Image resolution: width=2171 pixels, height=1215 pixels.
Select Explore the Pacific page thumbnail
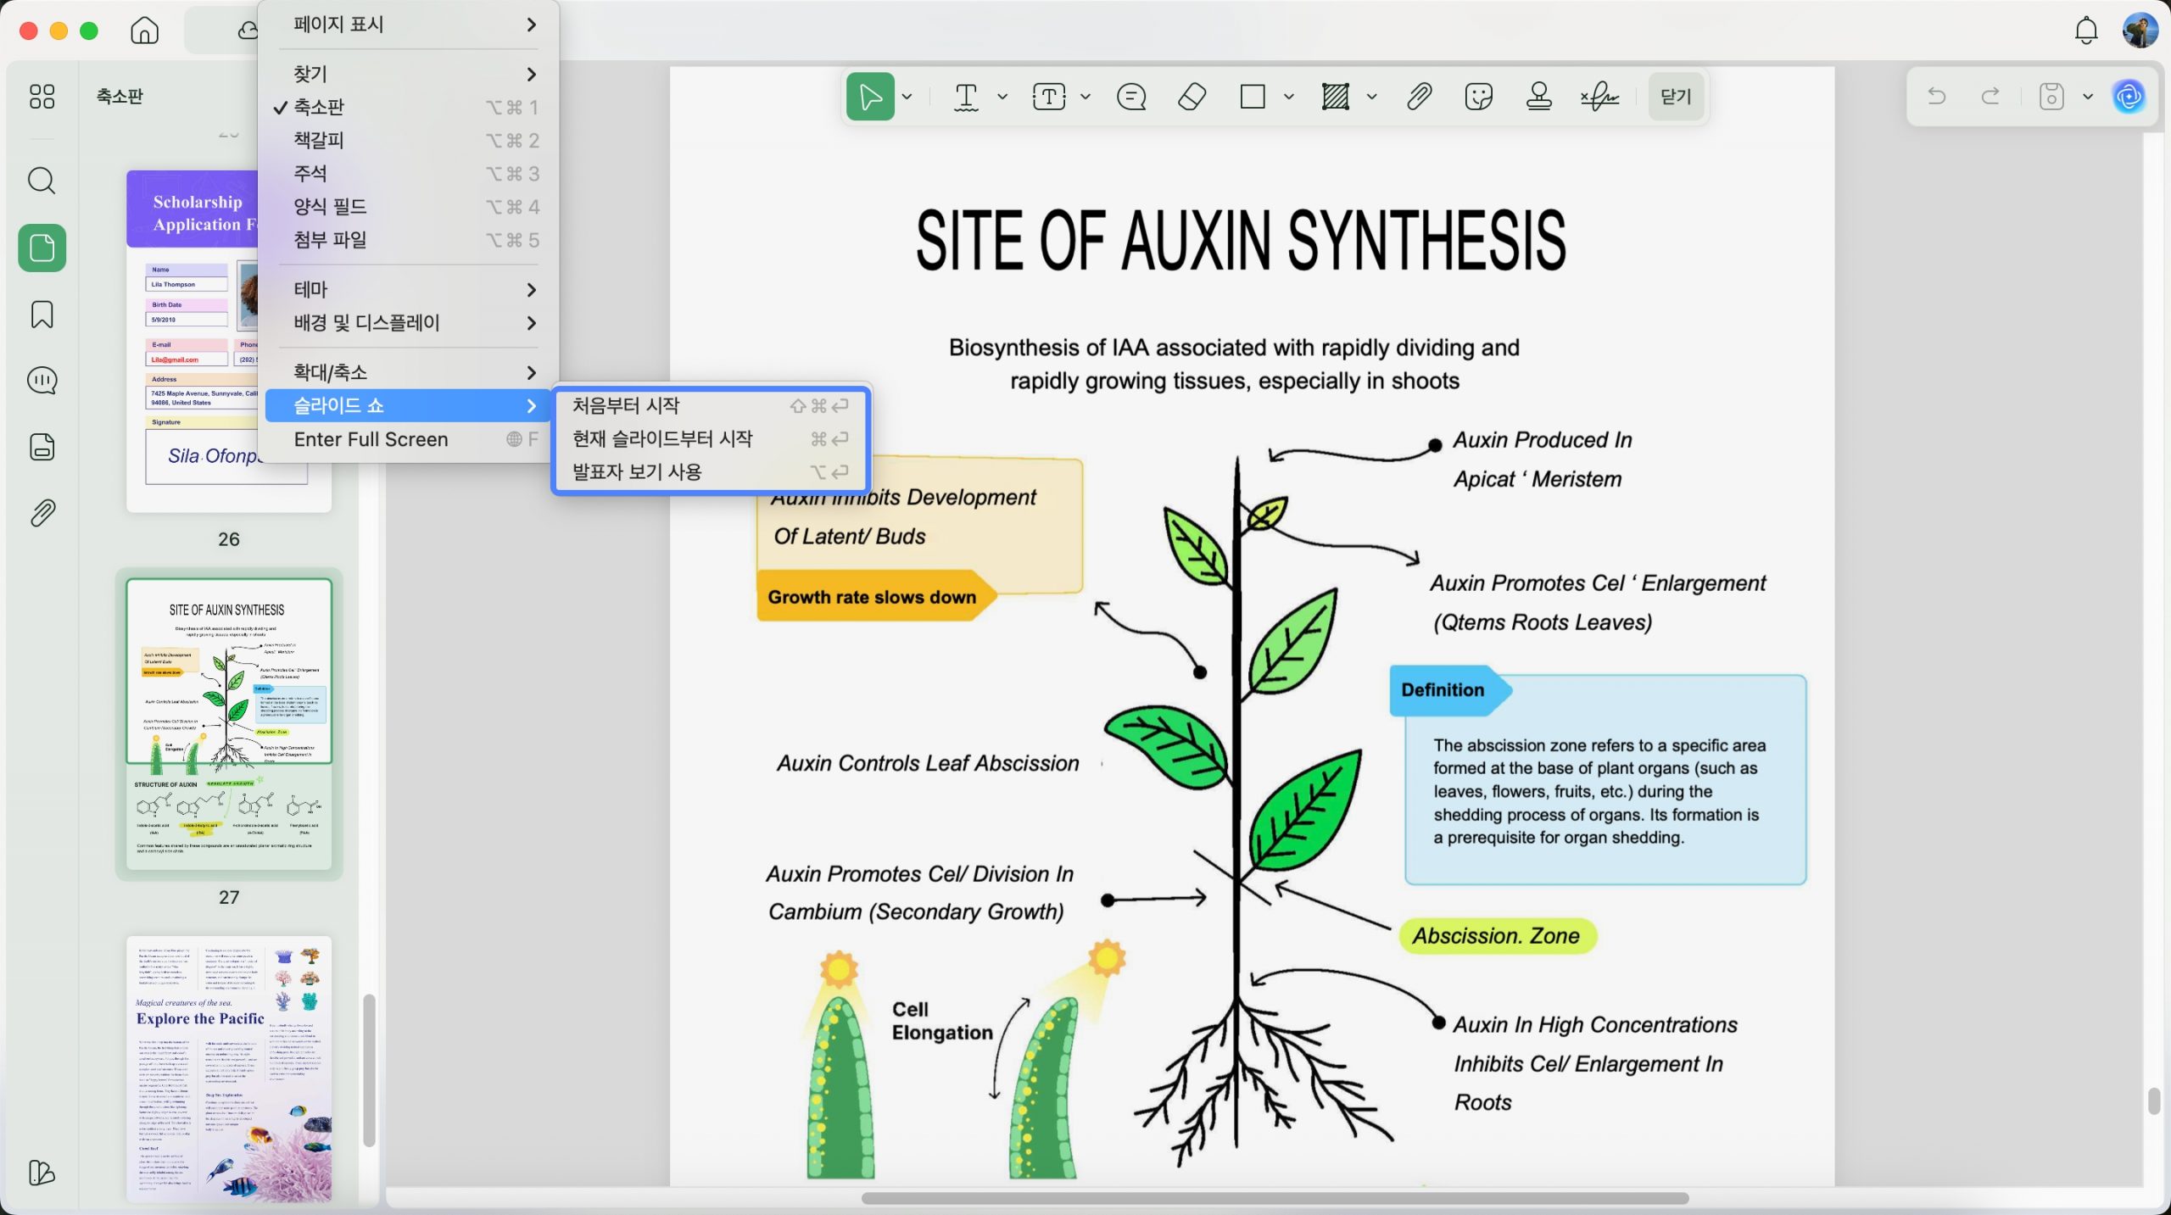coord(229,1068)
